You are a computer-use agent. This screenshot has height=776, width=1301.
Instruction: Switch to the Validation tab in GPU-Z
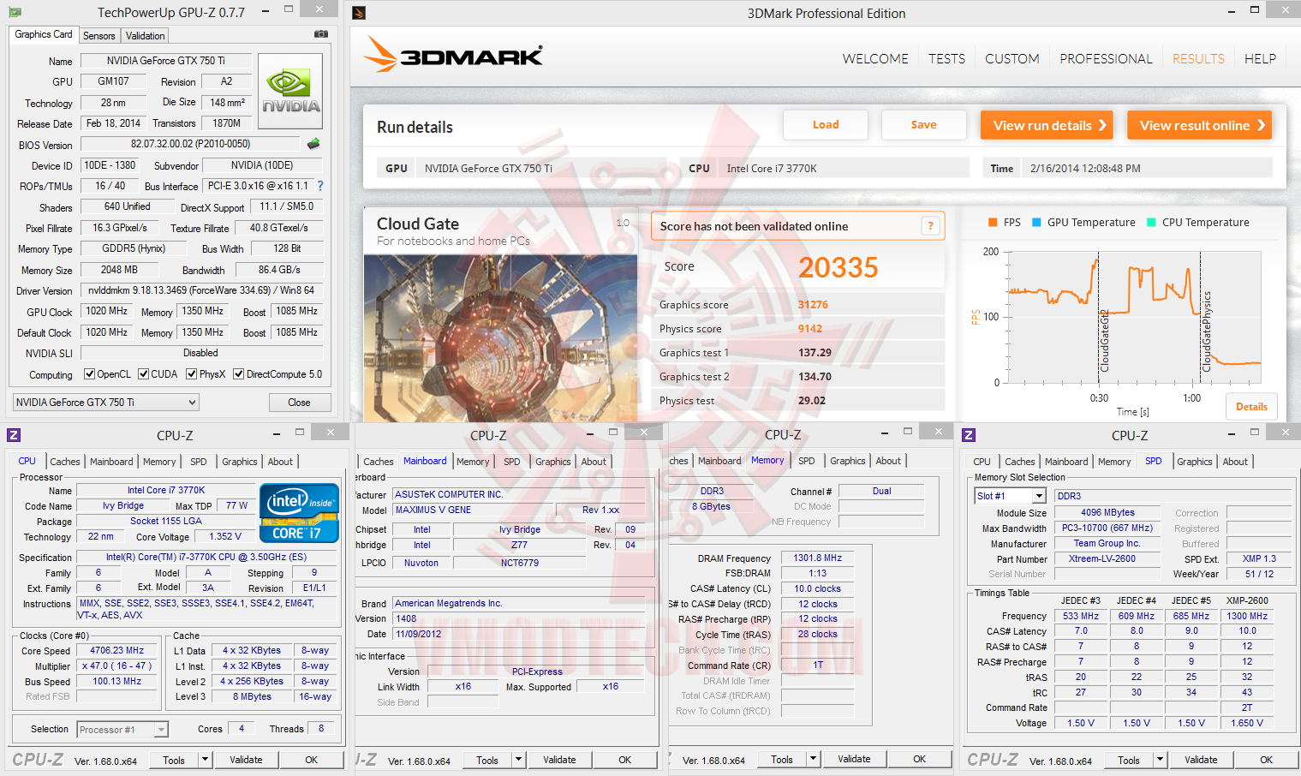[x=145, y=36]
